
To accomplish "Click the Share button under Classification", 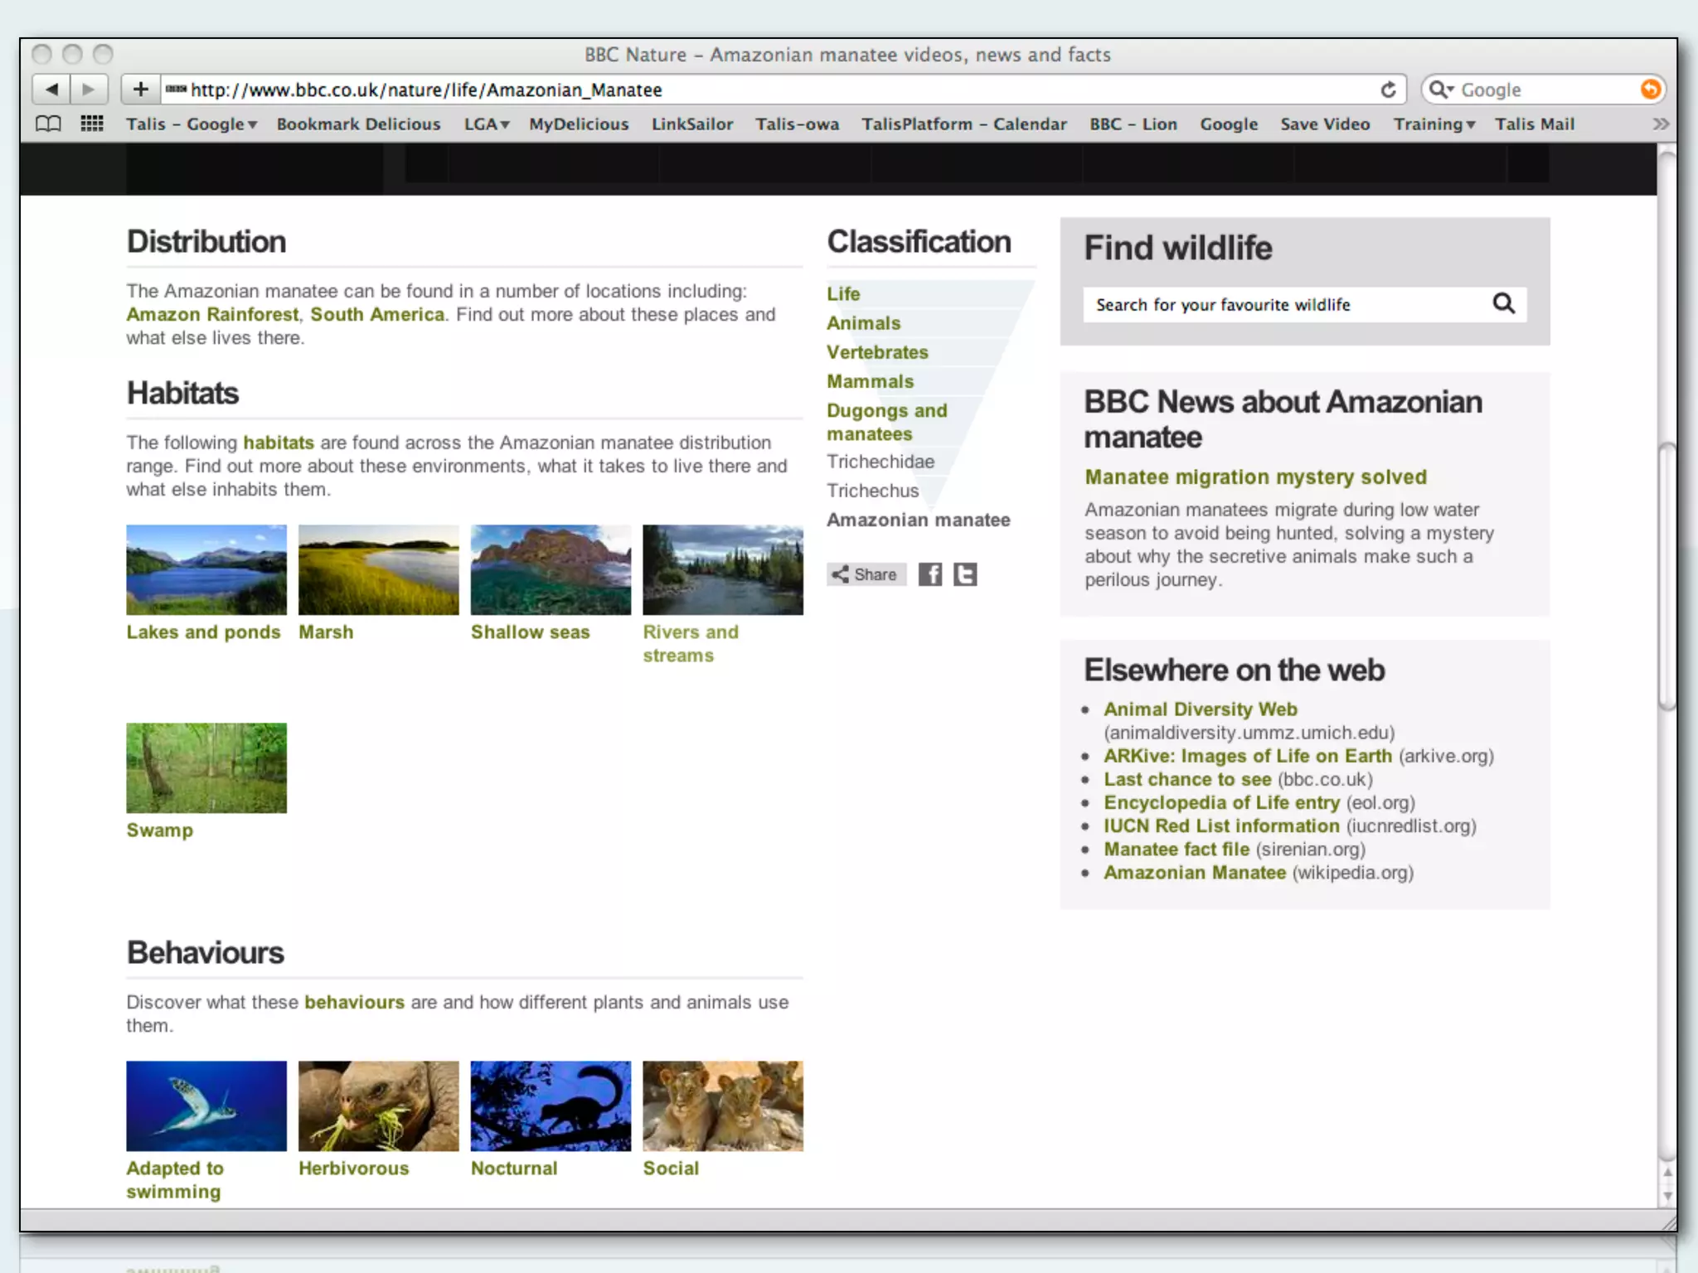I will pos(866,574).
